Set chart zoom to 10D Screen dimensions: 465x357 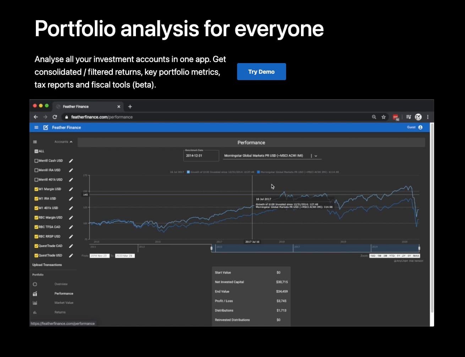(x=373, y=256)
